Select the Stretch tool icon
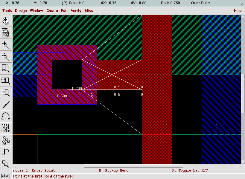Viewport: 245px width, 179px height. 6,69
